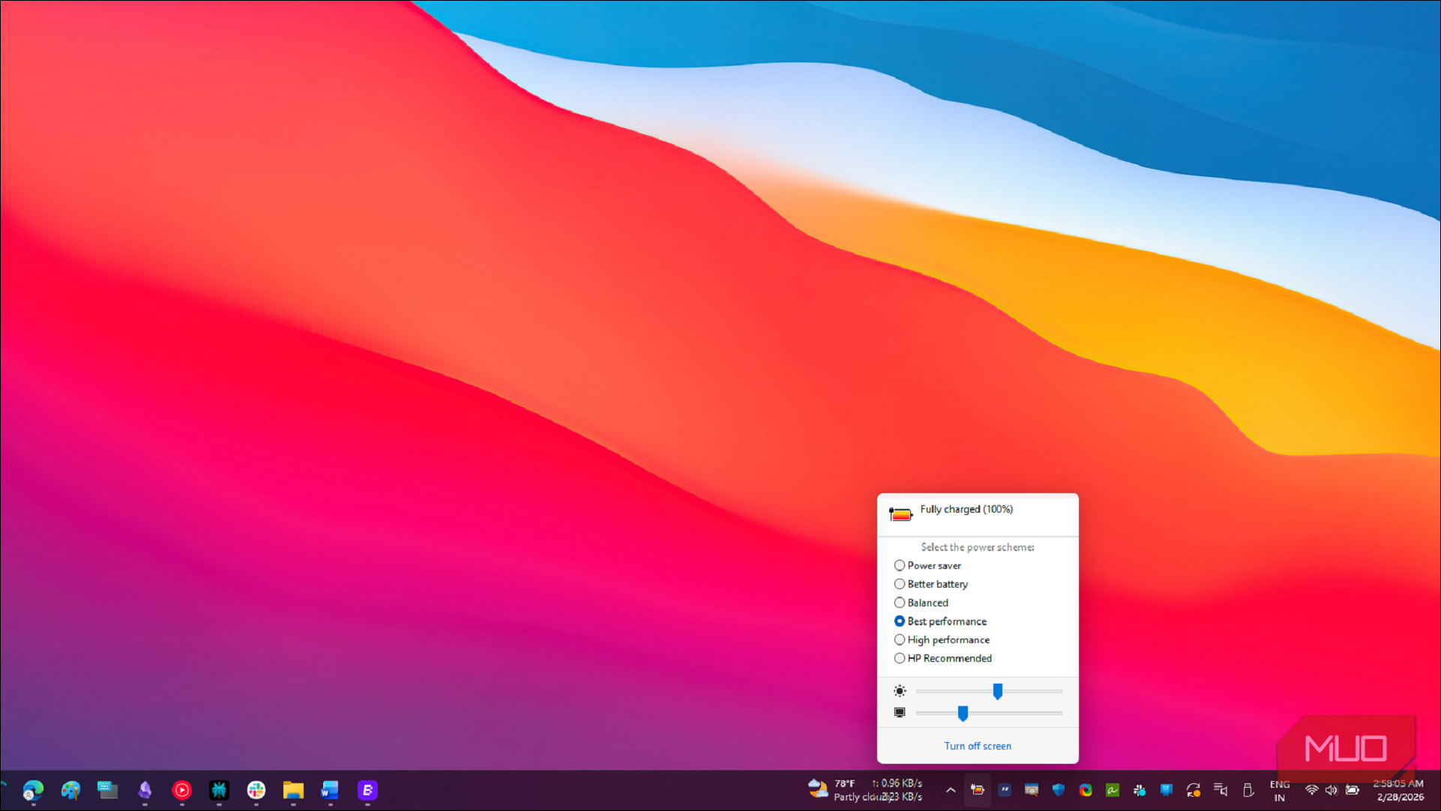Click the safely remove USB tray icon
Viewport: 1441px width, 811px height.
(1248, 790)
